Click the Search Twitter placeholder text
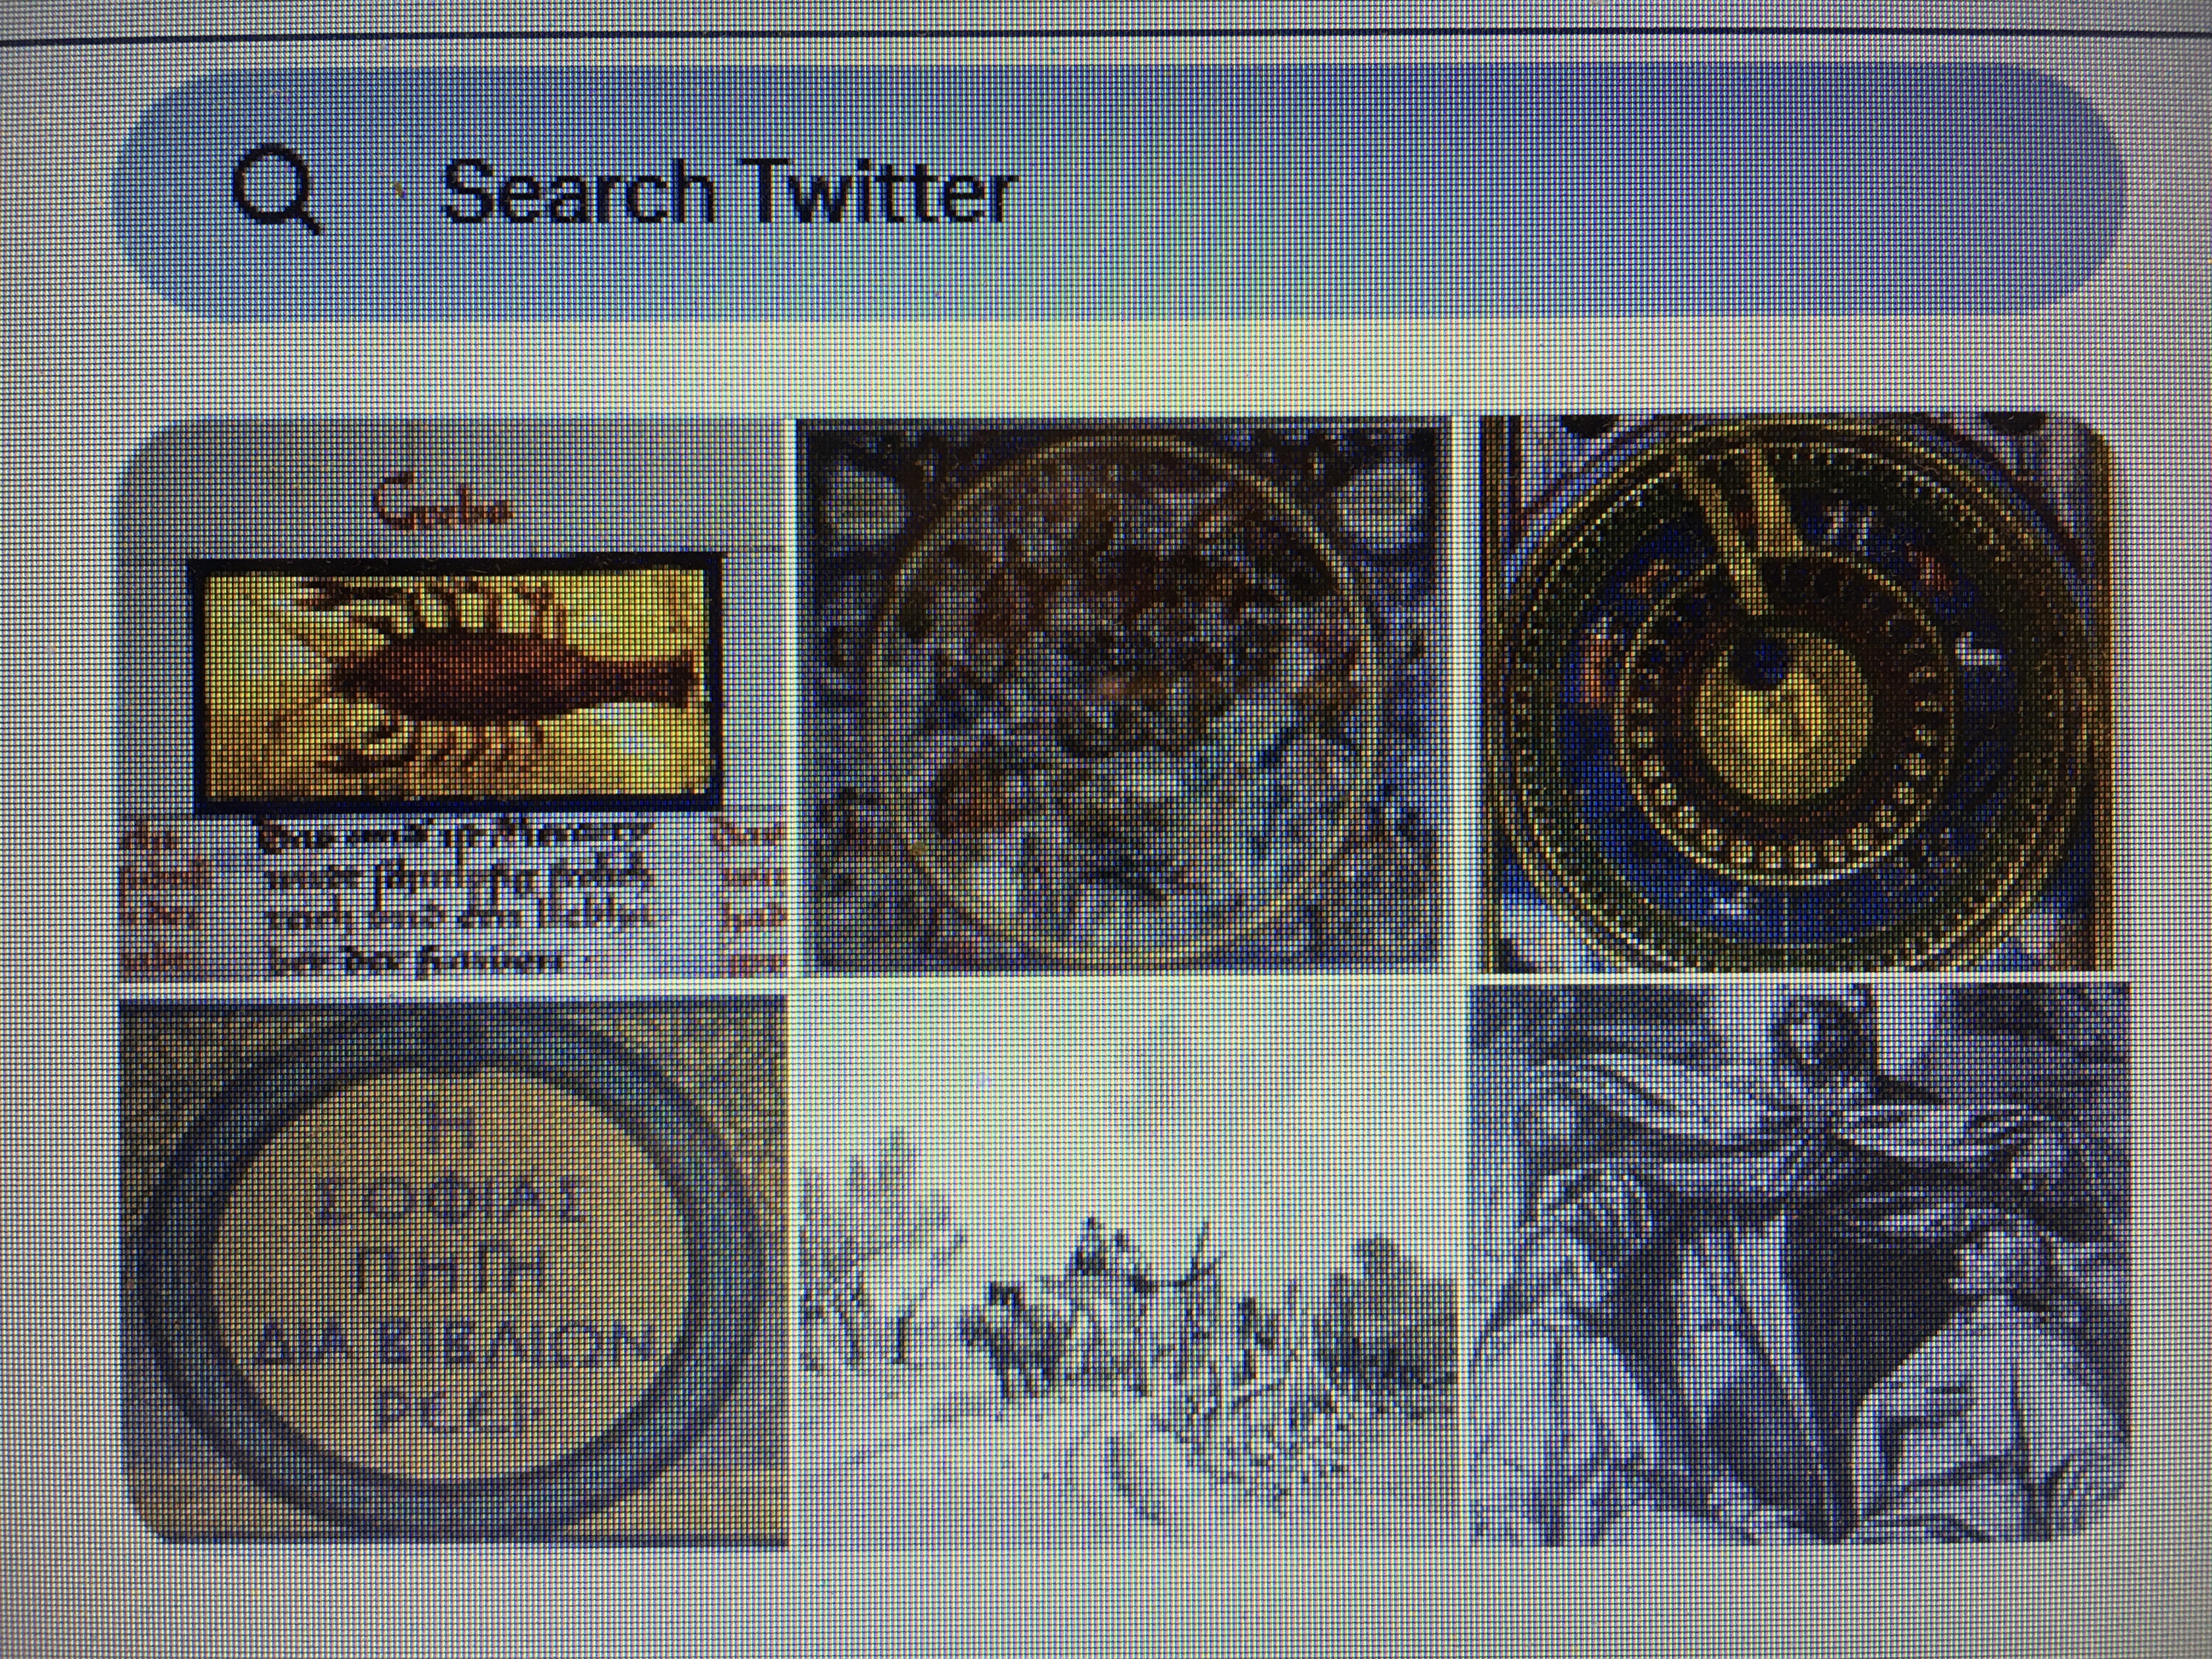The height and width of the screenshot is (1659, 2212). click(x=728, y=192)
